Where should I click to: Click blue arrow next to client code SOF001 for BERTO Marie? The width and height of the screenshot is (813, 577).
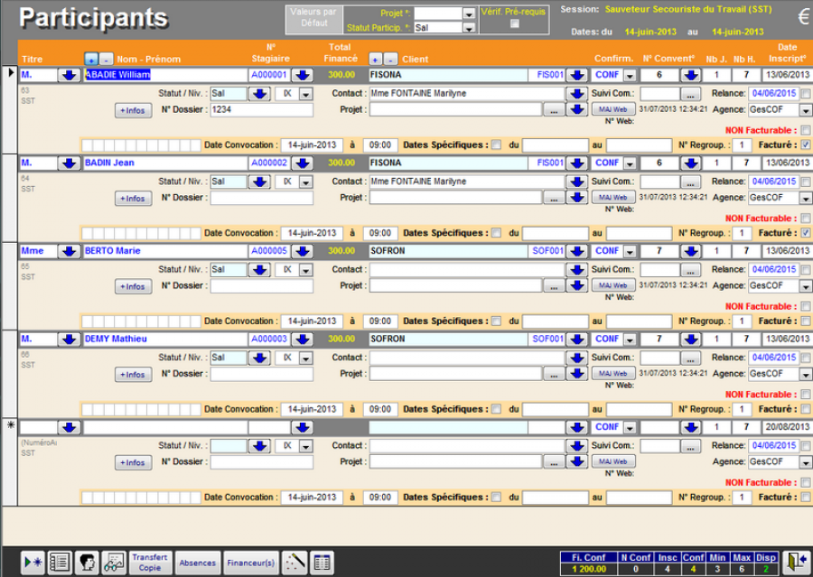[x=576, y=251]
